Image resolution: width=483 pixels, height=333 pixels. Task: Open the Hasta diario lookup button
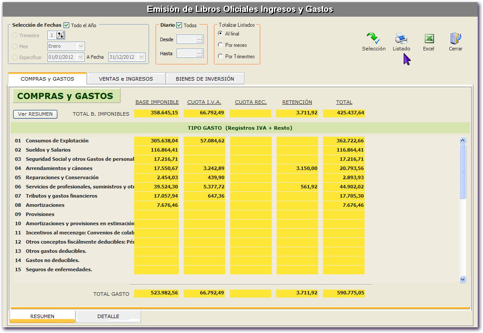[x=199, y=53]
